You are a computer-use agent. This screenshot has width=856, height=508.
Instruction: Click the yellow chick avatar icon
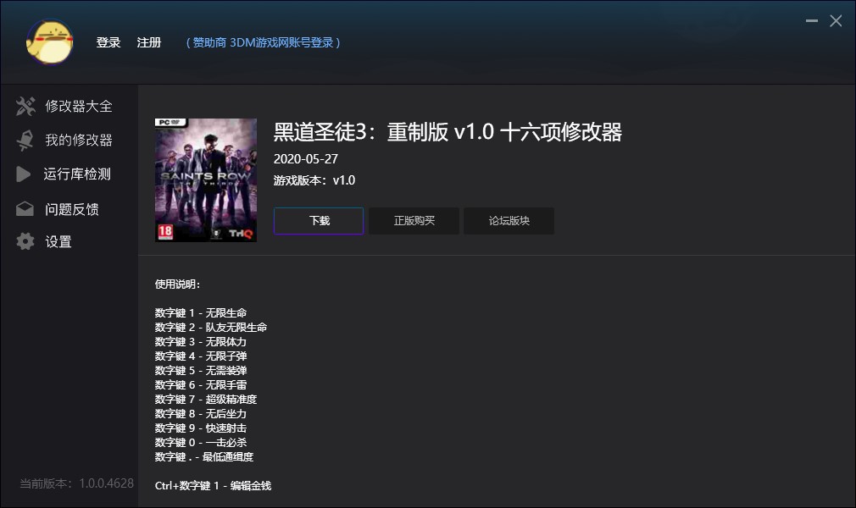coord(50,42)
